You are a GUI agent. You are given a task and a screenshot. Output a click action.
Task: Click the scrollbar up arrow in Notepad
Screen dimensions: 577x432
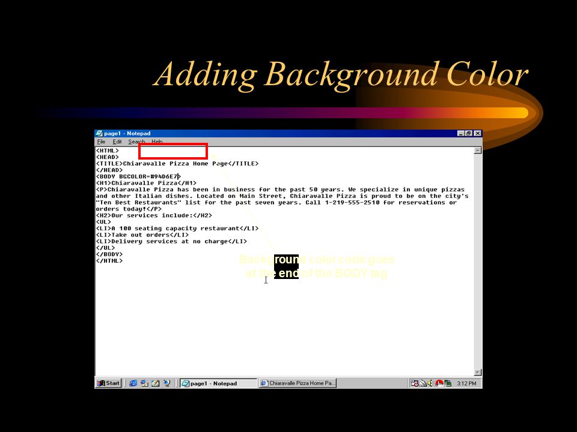[x=478, y=150]
